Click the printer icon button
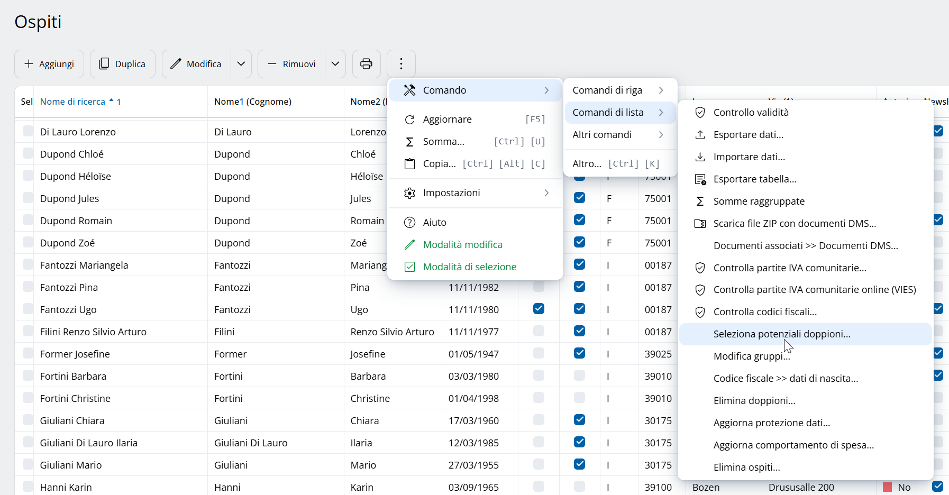 [366, 64]
